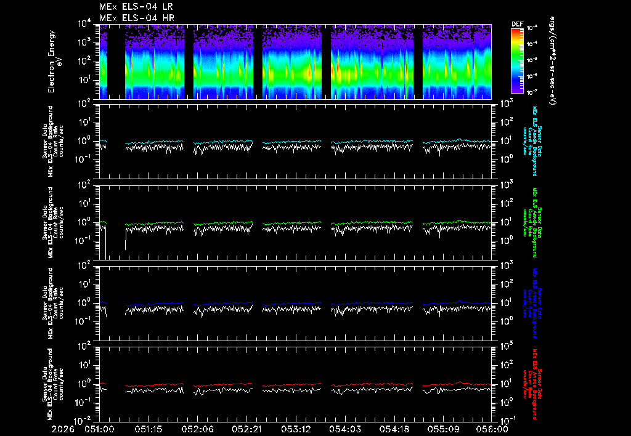This screenshot has width=631, height=436.
Task: Click the Electron Energy eV axis label
Action: (54, 62)
